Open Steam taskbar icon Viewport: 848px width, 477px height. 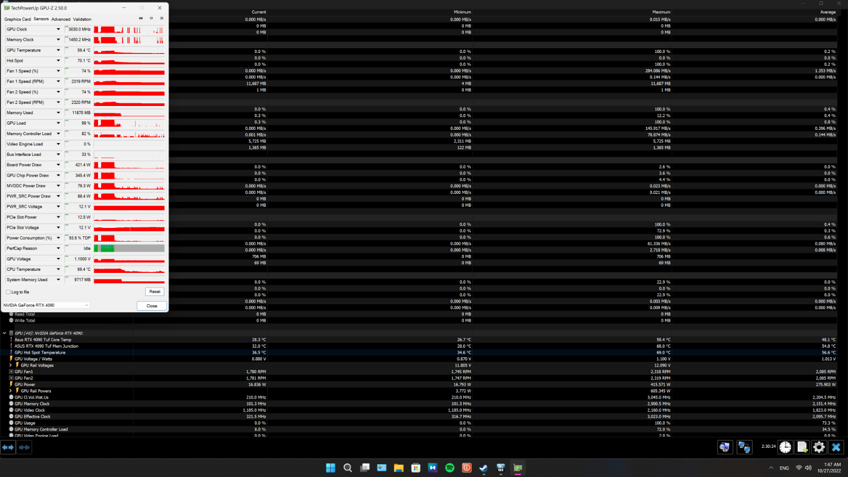[x=483, y=467]
